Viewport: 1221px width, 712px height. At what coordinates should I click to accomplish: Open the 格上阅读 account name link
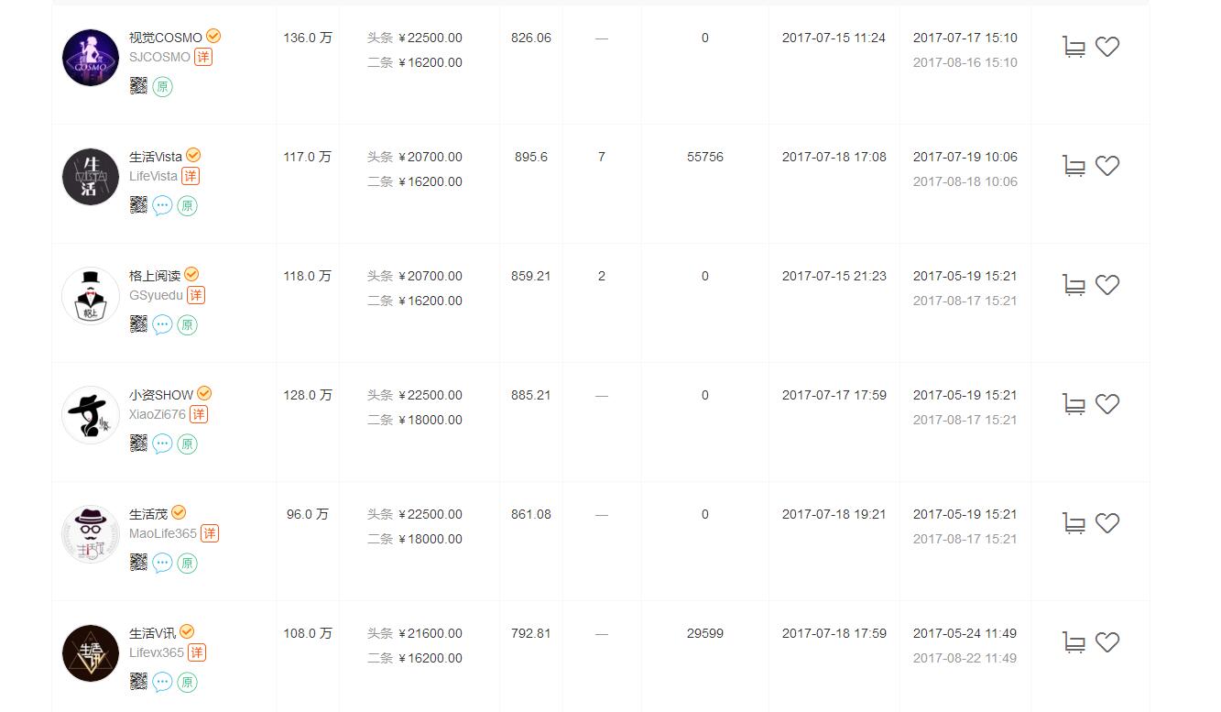[x=155, y=276]
